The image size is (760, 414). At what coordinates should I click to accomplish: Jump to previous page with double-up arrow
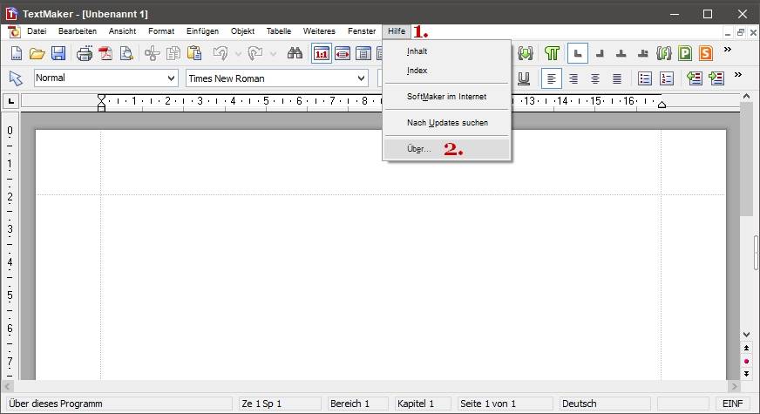746,348
